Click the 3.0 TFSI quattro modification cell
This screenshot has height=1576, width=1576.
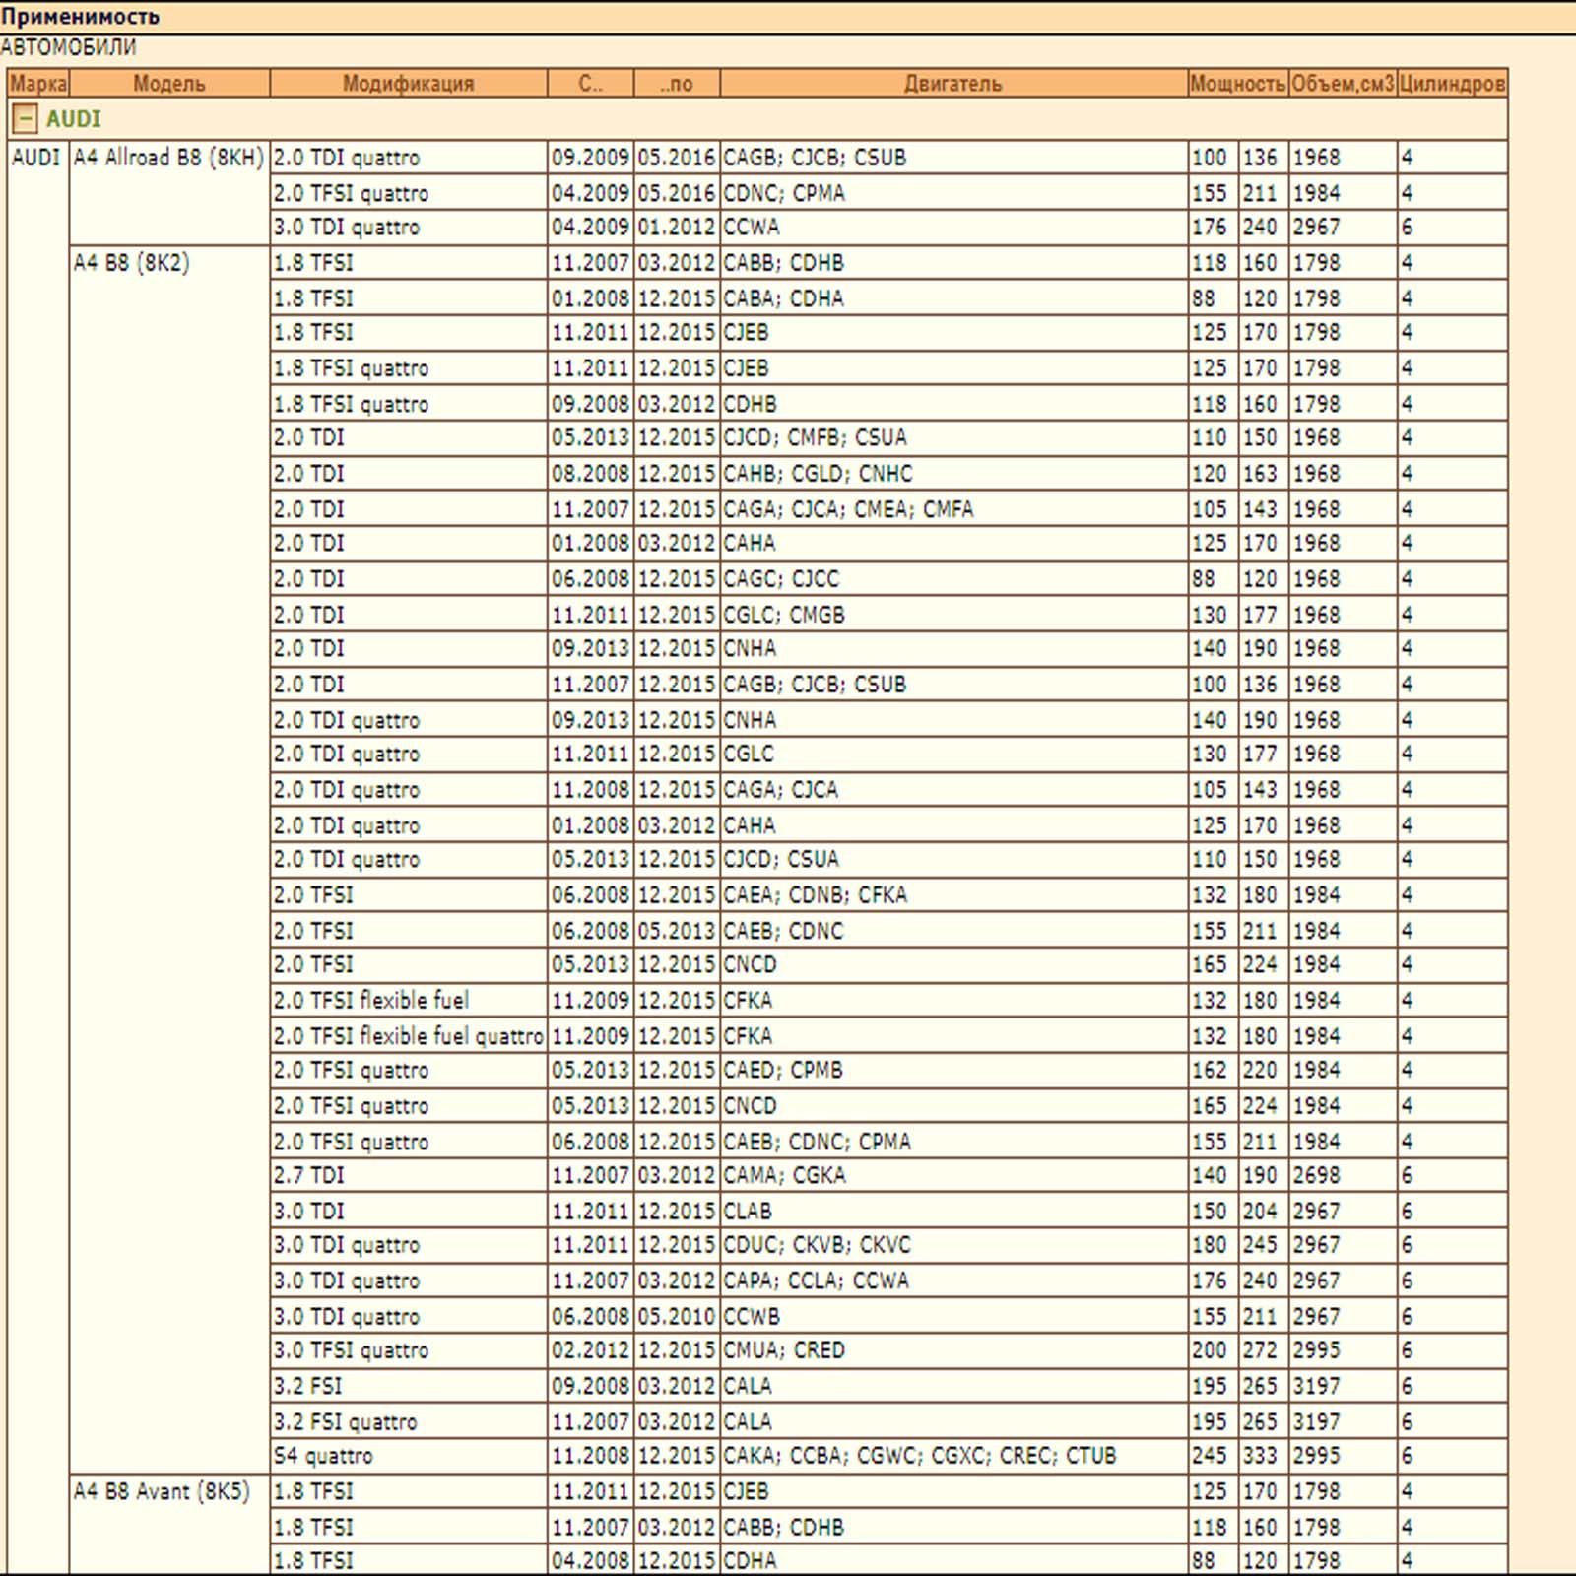click(351, 1350)
